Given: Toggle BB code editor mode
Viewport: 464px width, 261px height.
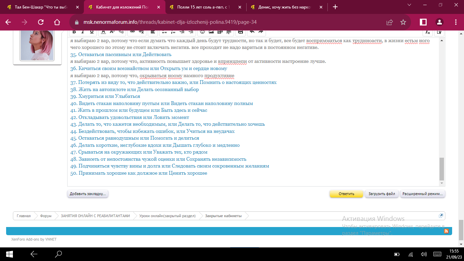Looking at the screenshot, I should pyautogui.click(x=440, y=32).
